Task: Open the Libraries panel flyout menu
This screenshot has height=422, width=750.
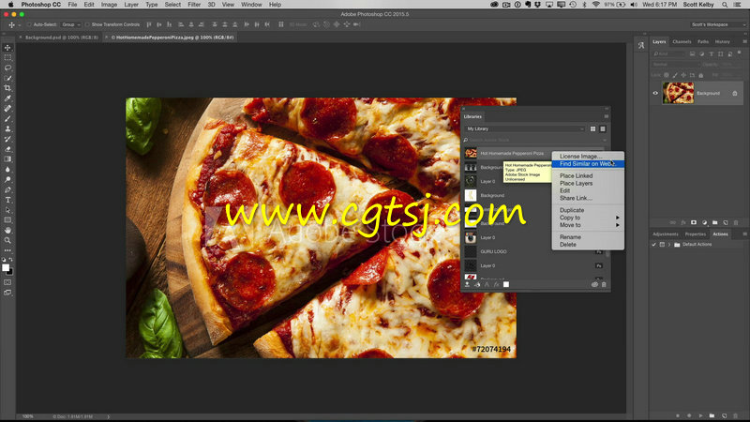Action: click(606, 116)
